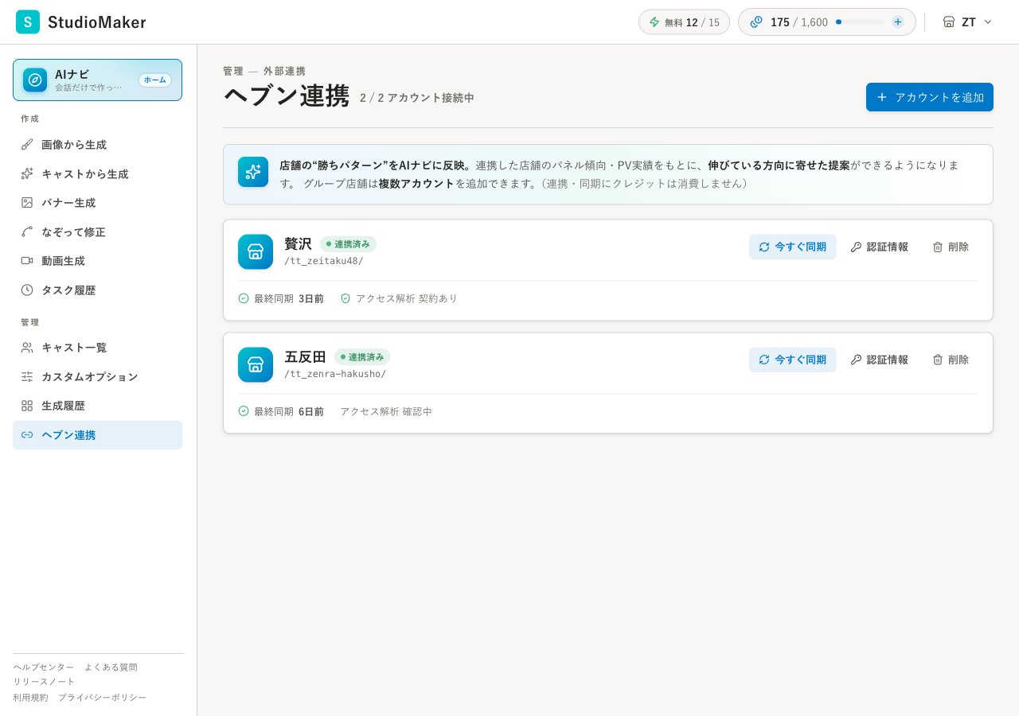Open 生成履歴 from sidebar

tap(97, 406)
